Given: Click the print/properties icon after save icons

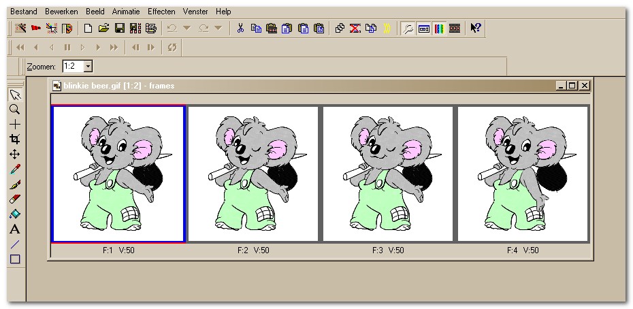Looking at the screenshot, I should click(151, 29).
